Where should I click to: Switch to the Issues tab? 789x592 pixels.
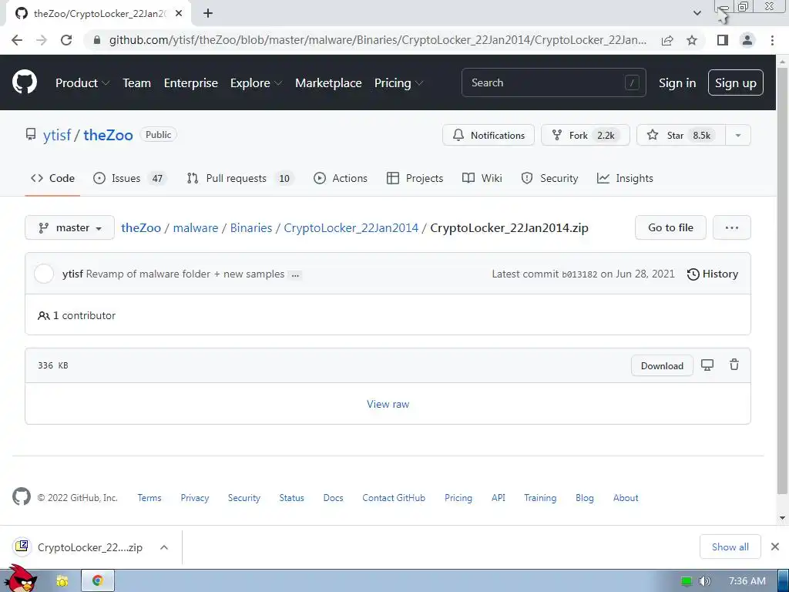pyautogui.click(x=129, y=178)
